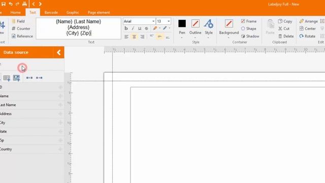Viewport: 325px width, 183px height.
Task: Open the Frame container option
Action: click(249, 21)
